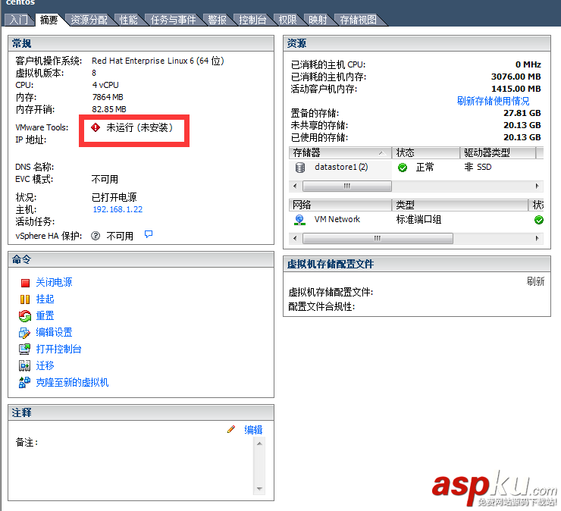Click 刷新 in VM storage profile panel
This screenshot has width=561, height=511.
tap(535, 281)
